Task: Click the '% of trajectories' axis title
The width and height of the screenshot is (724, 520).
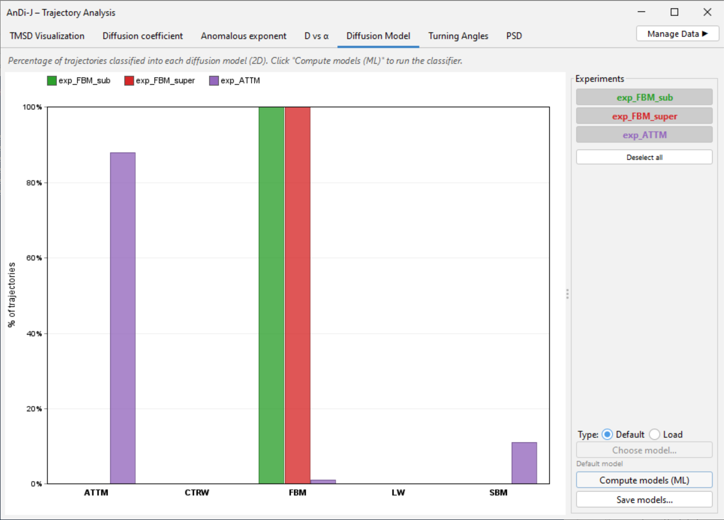Action: (12, 295)
